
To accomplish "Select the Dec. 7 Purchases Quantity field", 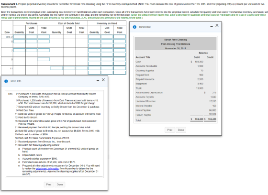I will pos(19,50).
